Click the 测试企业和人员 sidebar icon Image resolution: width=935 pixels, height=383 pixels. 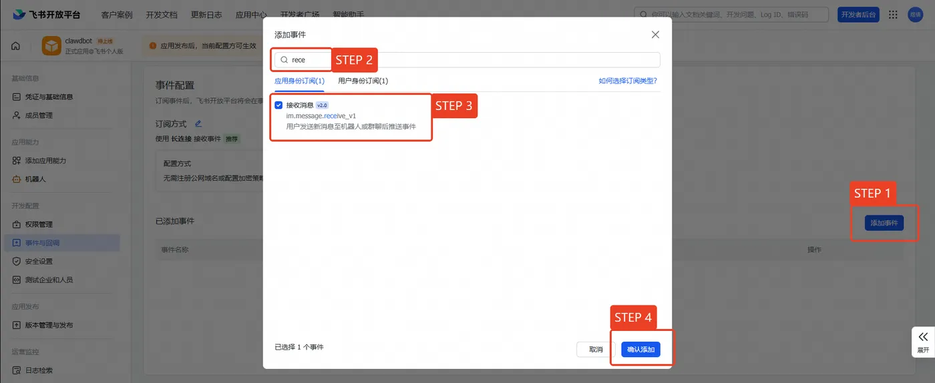coord(17,280)
